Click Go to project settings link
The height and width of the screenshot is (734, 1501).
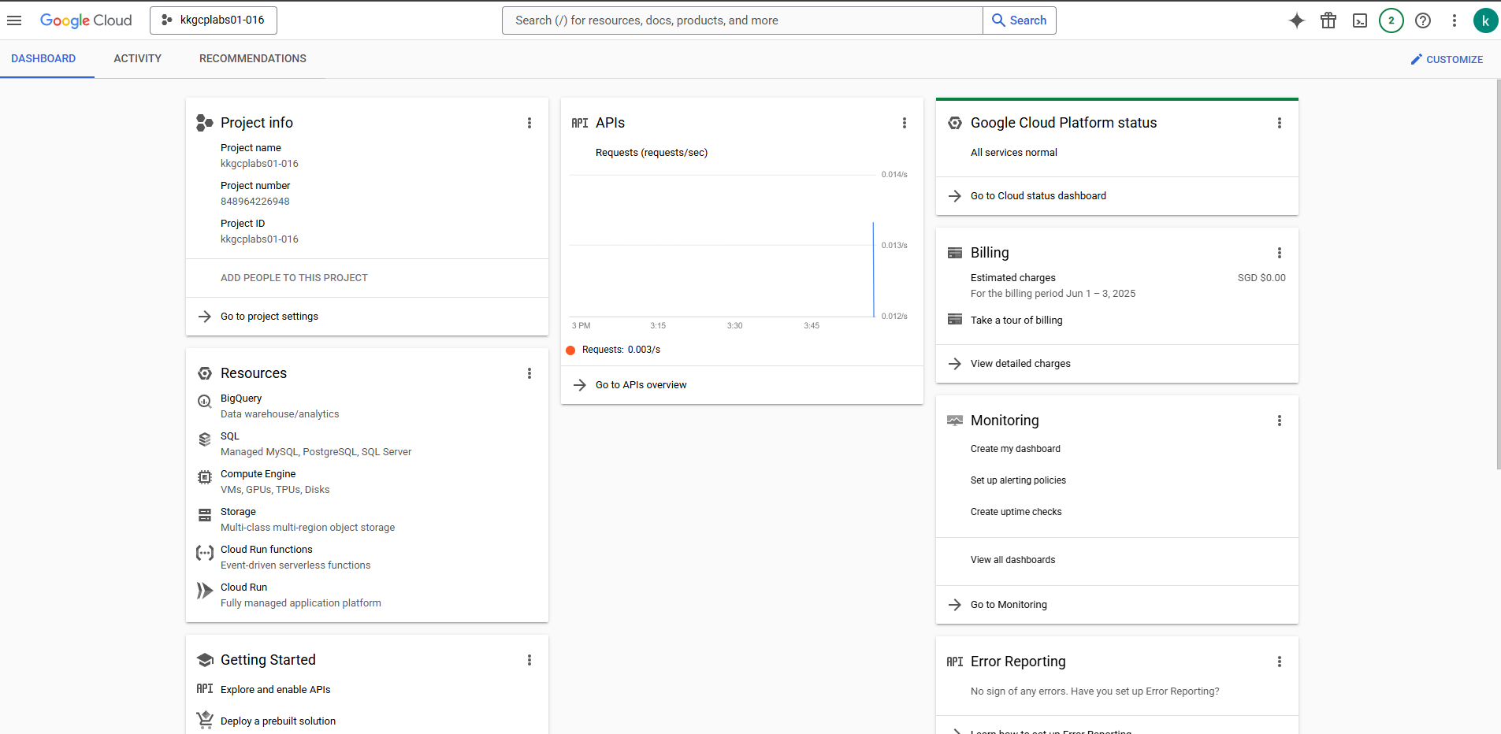click(269, 317)
